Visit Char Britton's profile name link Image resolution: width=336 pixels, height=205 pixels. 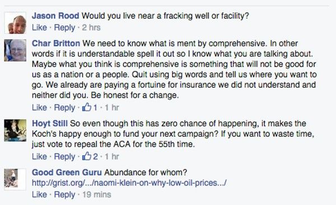pos(56,44)
